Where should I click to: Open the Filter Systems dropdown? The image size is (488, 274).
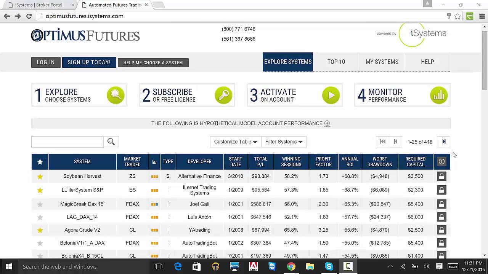pos(284,141)
